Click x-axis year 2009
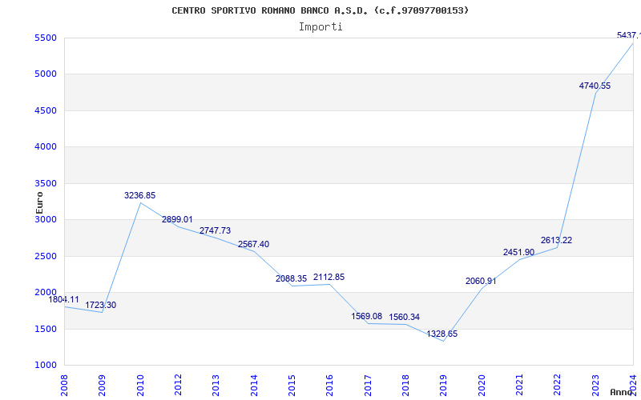Image resolution: width=641 pixels, height=400 pixels. pos(103,386)
